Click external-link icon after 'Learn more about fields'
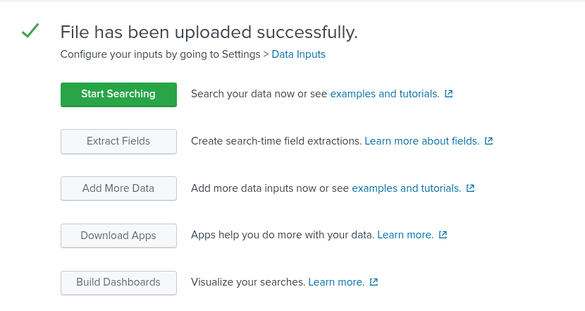This screenshot has width=585, height=311. [x=489, y=141]
